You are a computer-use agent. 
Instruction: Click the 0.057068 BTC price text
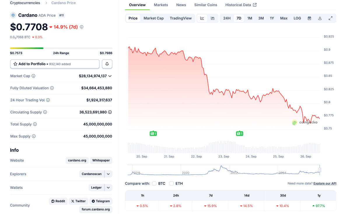[x=20, y=37]
